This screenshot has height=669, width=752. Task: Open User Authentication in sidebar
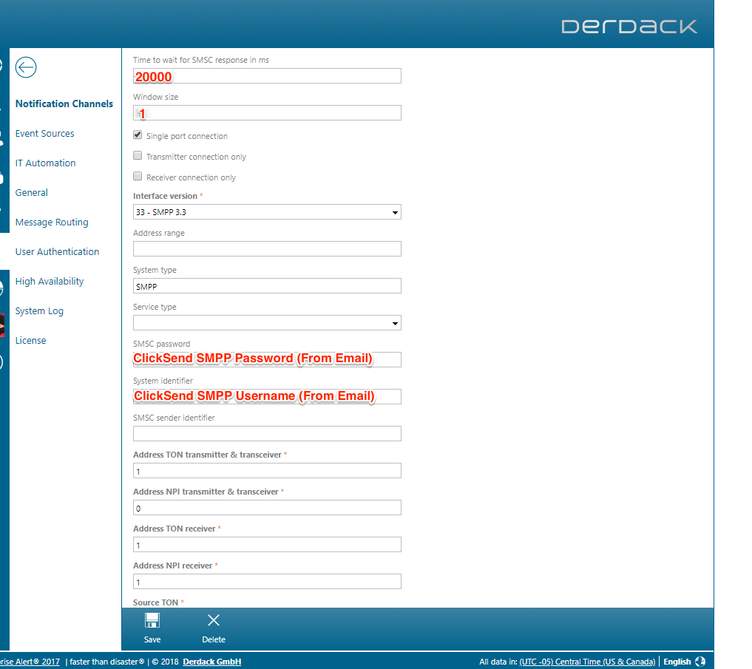[57, 252]
